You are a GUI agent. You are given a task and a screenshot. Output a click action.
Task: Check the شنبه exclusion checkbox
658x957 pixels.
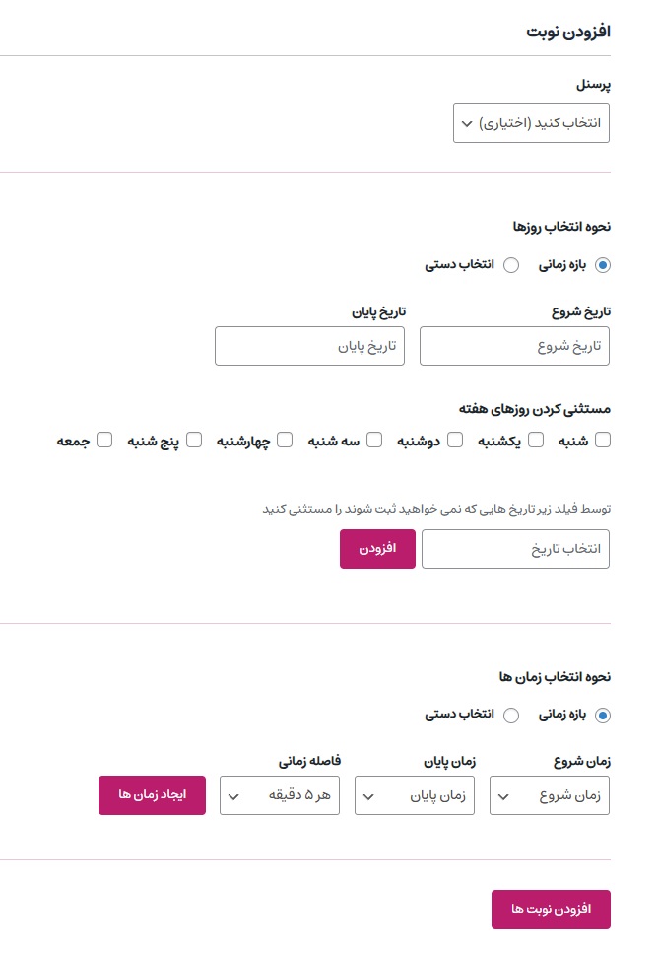click(x=603, y=440)
